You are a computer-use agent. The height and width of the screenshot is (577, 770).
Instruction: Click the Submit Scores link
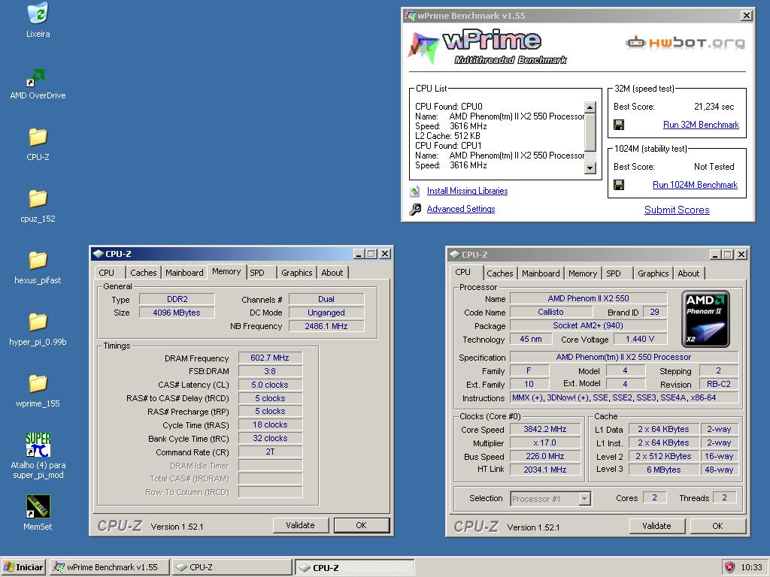pos(677,210)
